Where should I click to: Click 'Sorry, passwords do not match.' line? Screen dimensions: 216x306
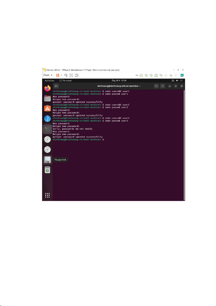click(73, 129)
